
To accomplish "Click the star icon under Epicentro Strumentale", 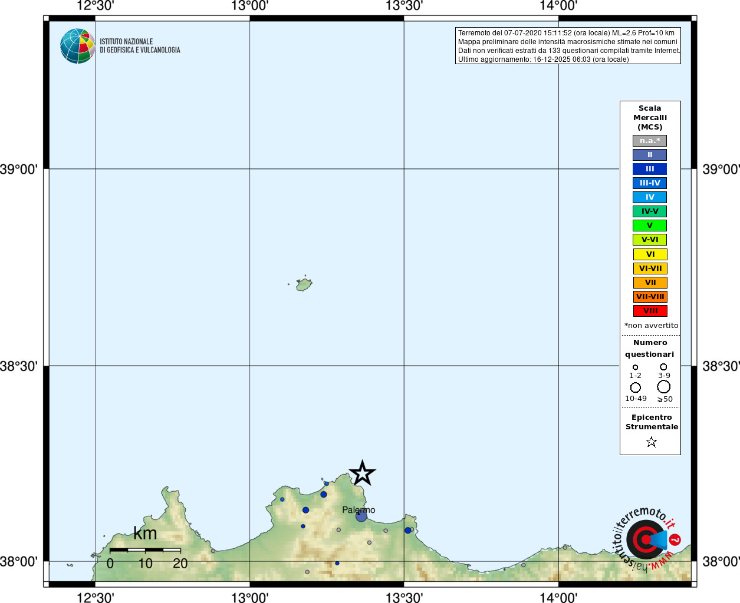I will pyautogui.click(x=652, y=442).
